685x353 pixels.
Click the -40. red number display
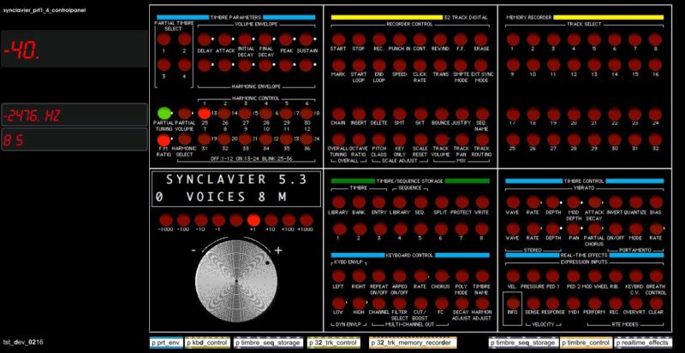point(74,49)
